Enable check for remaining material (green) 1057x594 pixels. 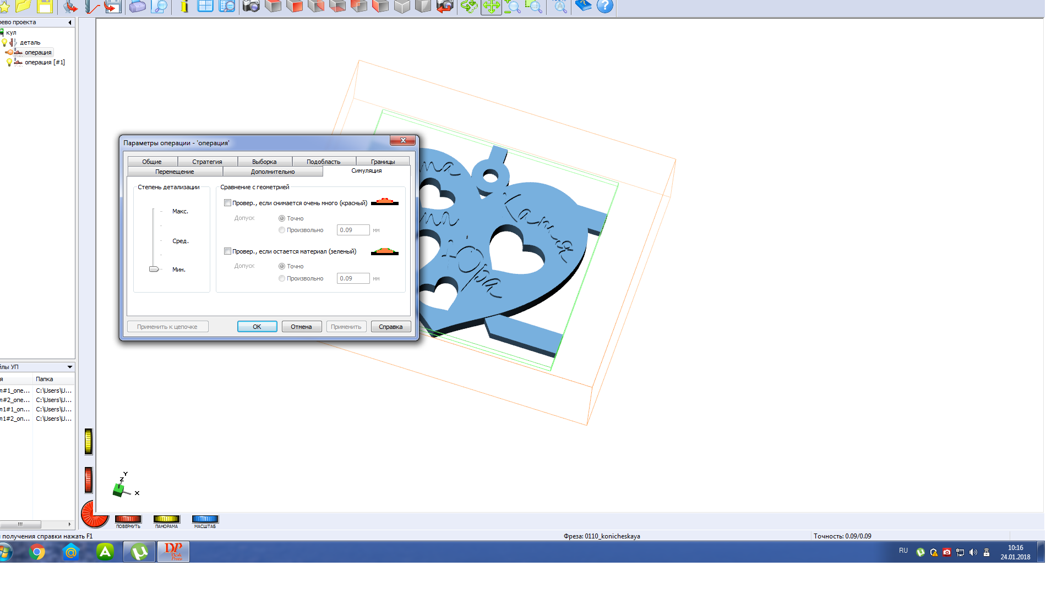tap(227, 251)
